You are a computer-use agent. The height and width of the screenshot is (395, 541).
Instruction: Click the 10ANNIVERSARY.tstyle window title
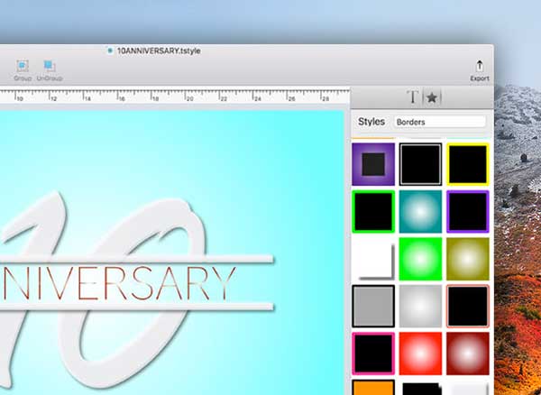(159, 51)
